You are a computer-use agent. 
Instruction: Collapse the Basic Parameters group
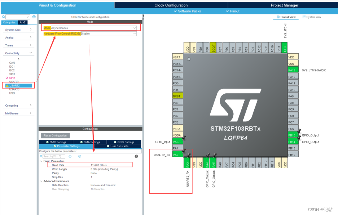pos(41,161)
